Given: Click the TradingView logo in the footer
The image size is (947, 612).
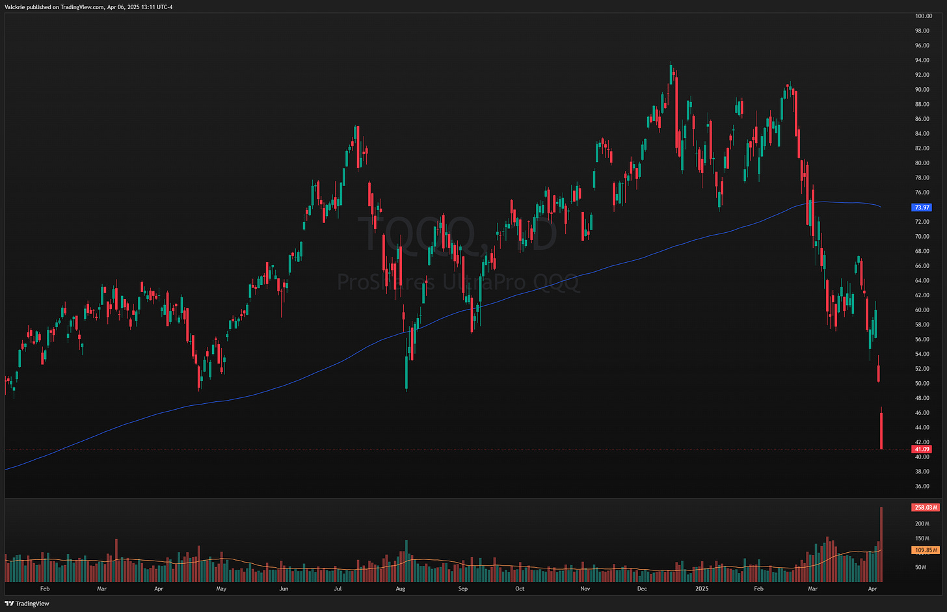Looking at the screenshot, I should tap(27, 604).
